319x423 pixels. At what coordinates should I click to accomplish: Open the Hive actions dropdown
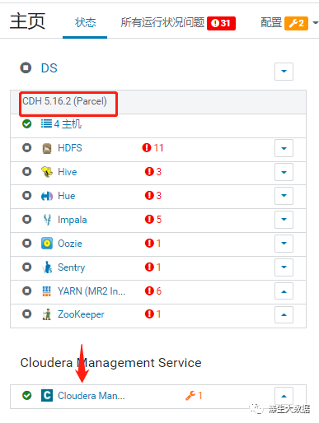(x=284, y=172)
